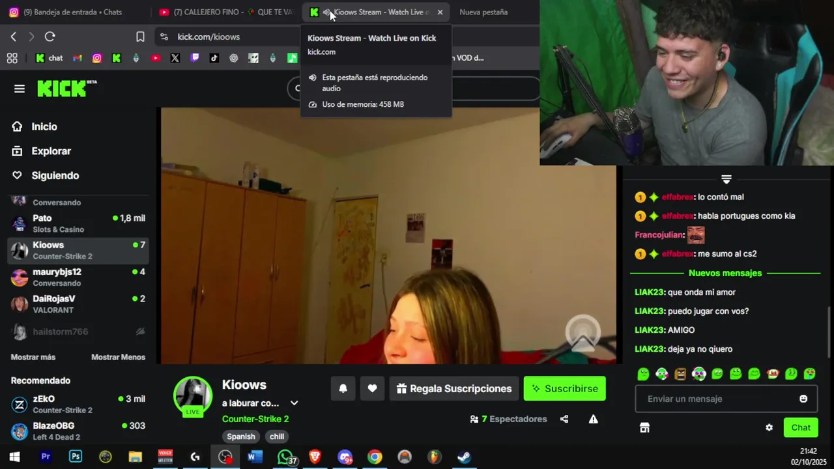This screenshot has height=469, width=834.
Task: Open the Kick chat bookmark
Action: pyautogui.click(x=50, y=58)
